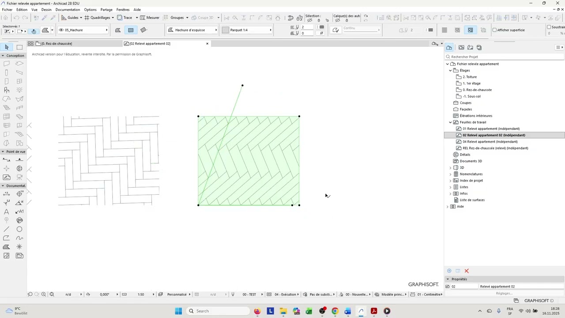Click the Groupes toolbar button
The height and width of the screenshot is (318, 565).
point(177,18)
